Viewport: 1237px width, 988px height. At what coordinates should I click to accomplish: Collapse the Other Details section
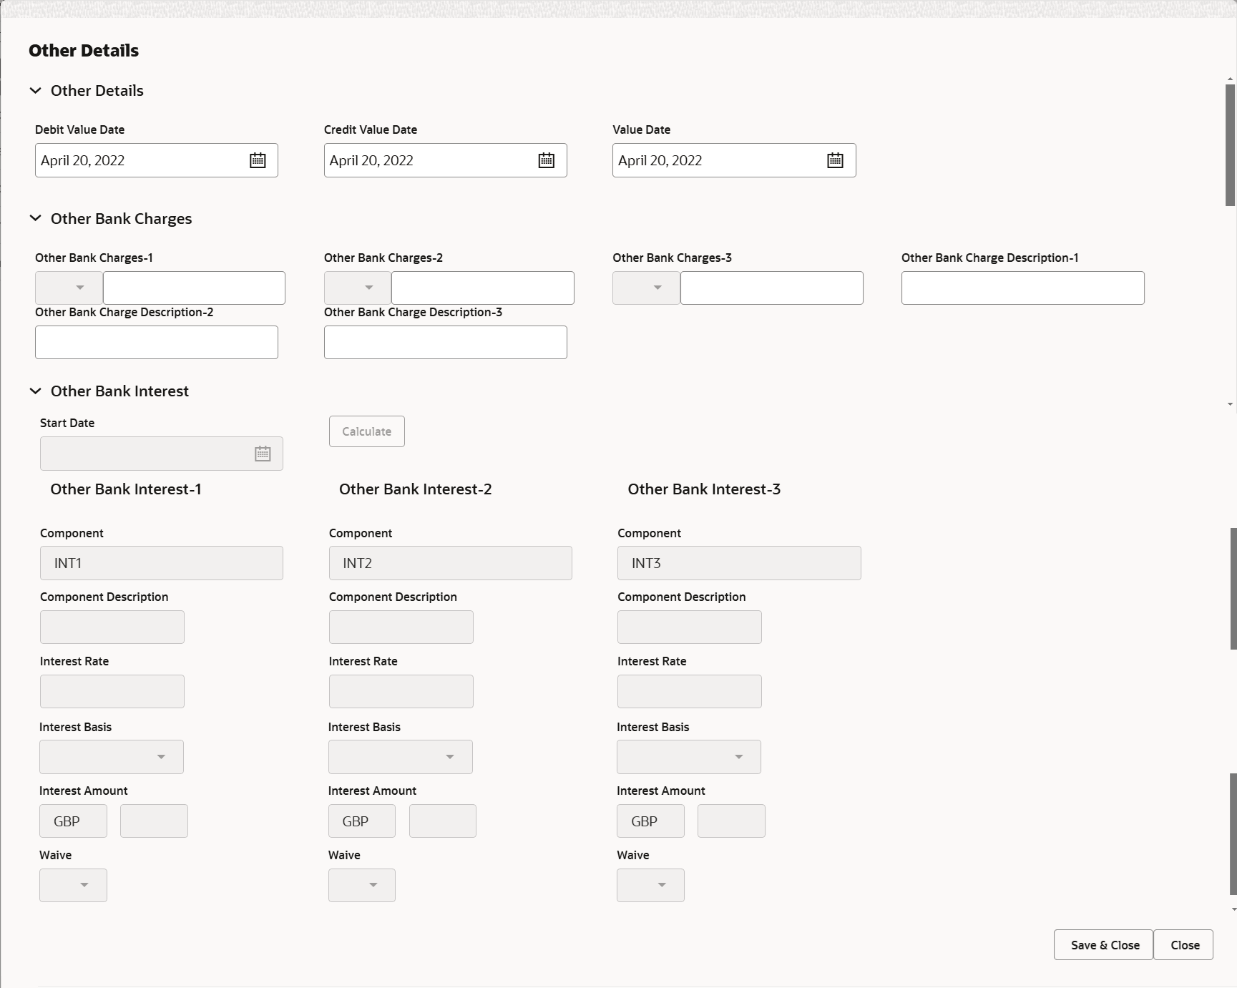(35, 91)
